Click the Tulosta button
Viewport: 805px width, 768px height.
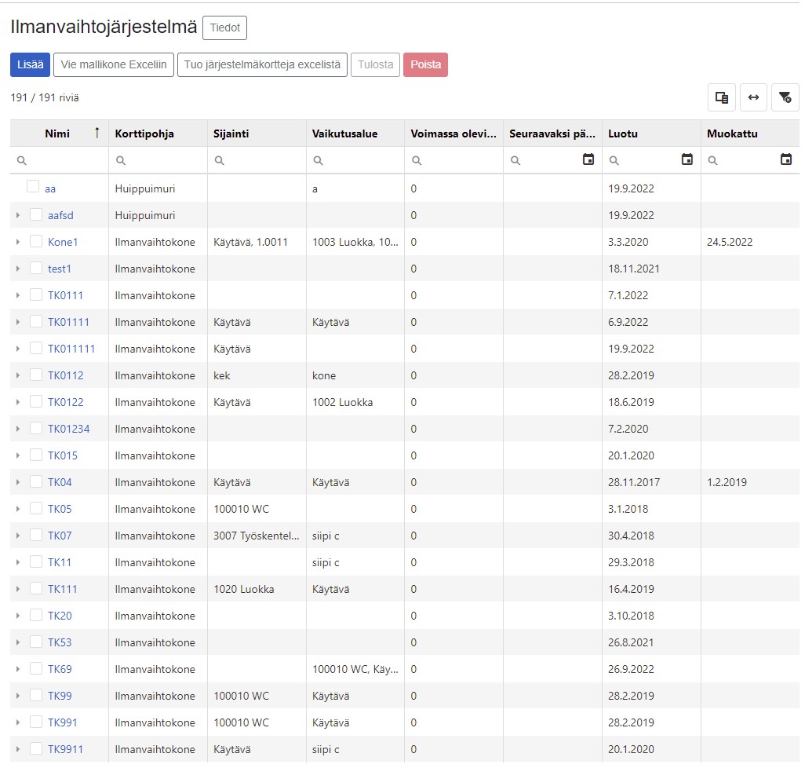click(x=375, y=64)
